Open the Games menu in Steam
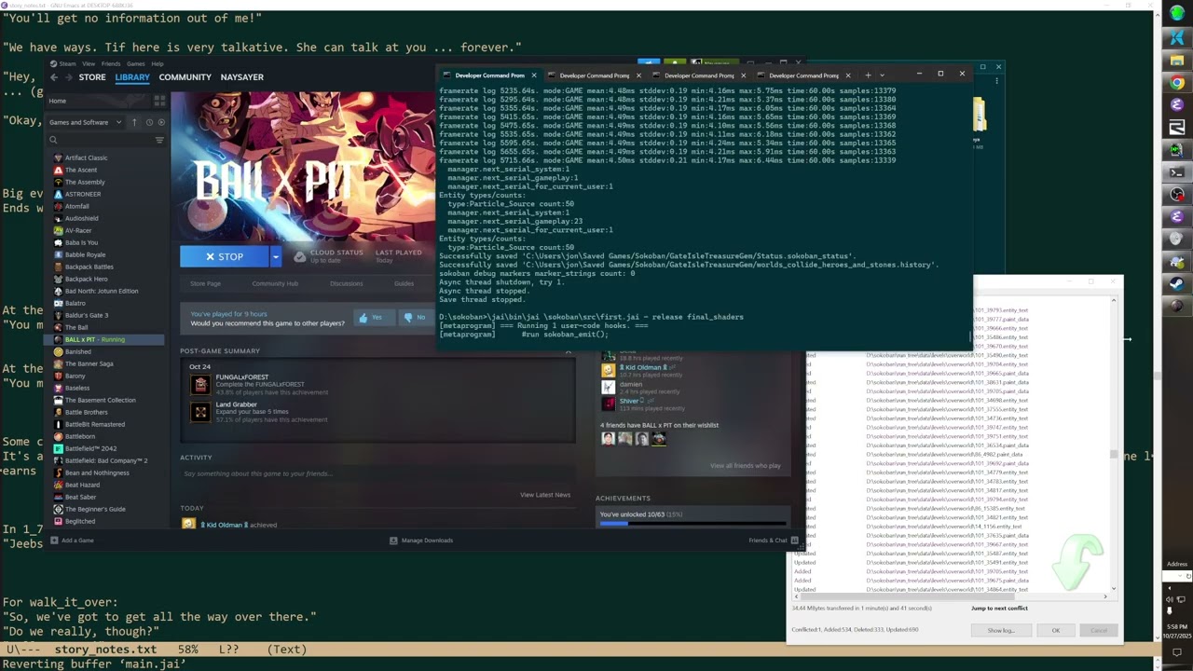Screen dimensions: 1193x671 (136, 64)
